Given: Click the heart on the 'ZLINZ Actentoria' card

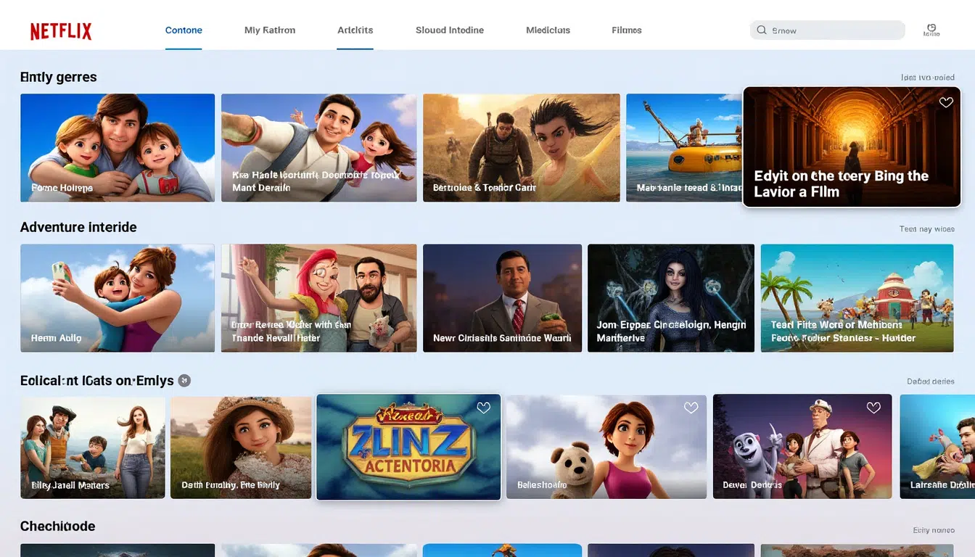Looking at the screenshot, I should (483, 408).
